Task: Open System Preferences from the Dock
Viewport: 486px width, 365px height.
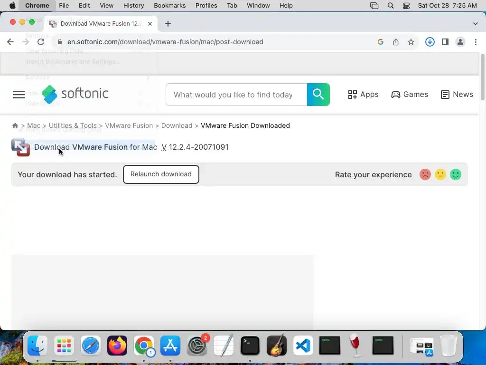Action: 197,346
